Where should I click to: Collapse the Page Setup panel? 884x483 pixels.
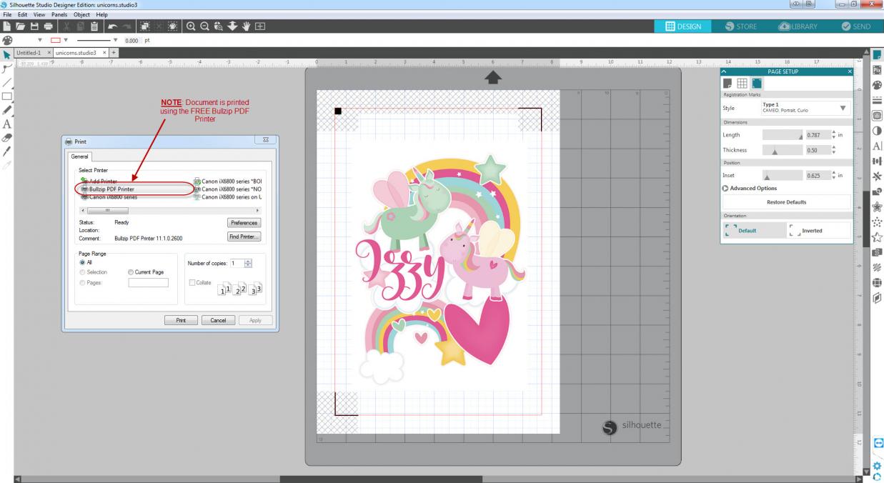[x=724, y=71]
